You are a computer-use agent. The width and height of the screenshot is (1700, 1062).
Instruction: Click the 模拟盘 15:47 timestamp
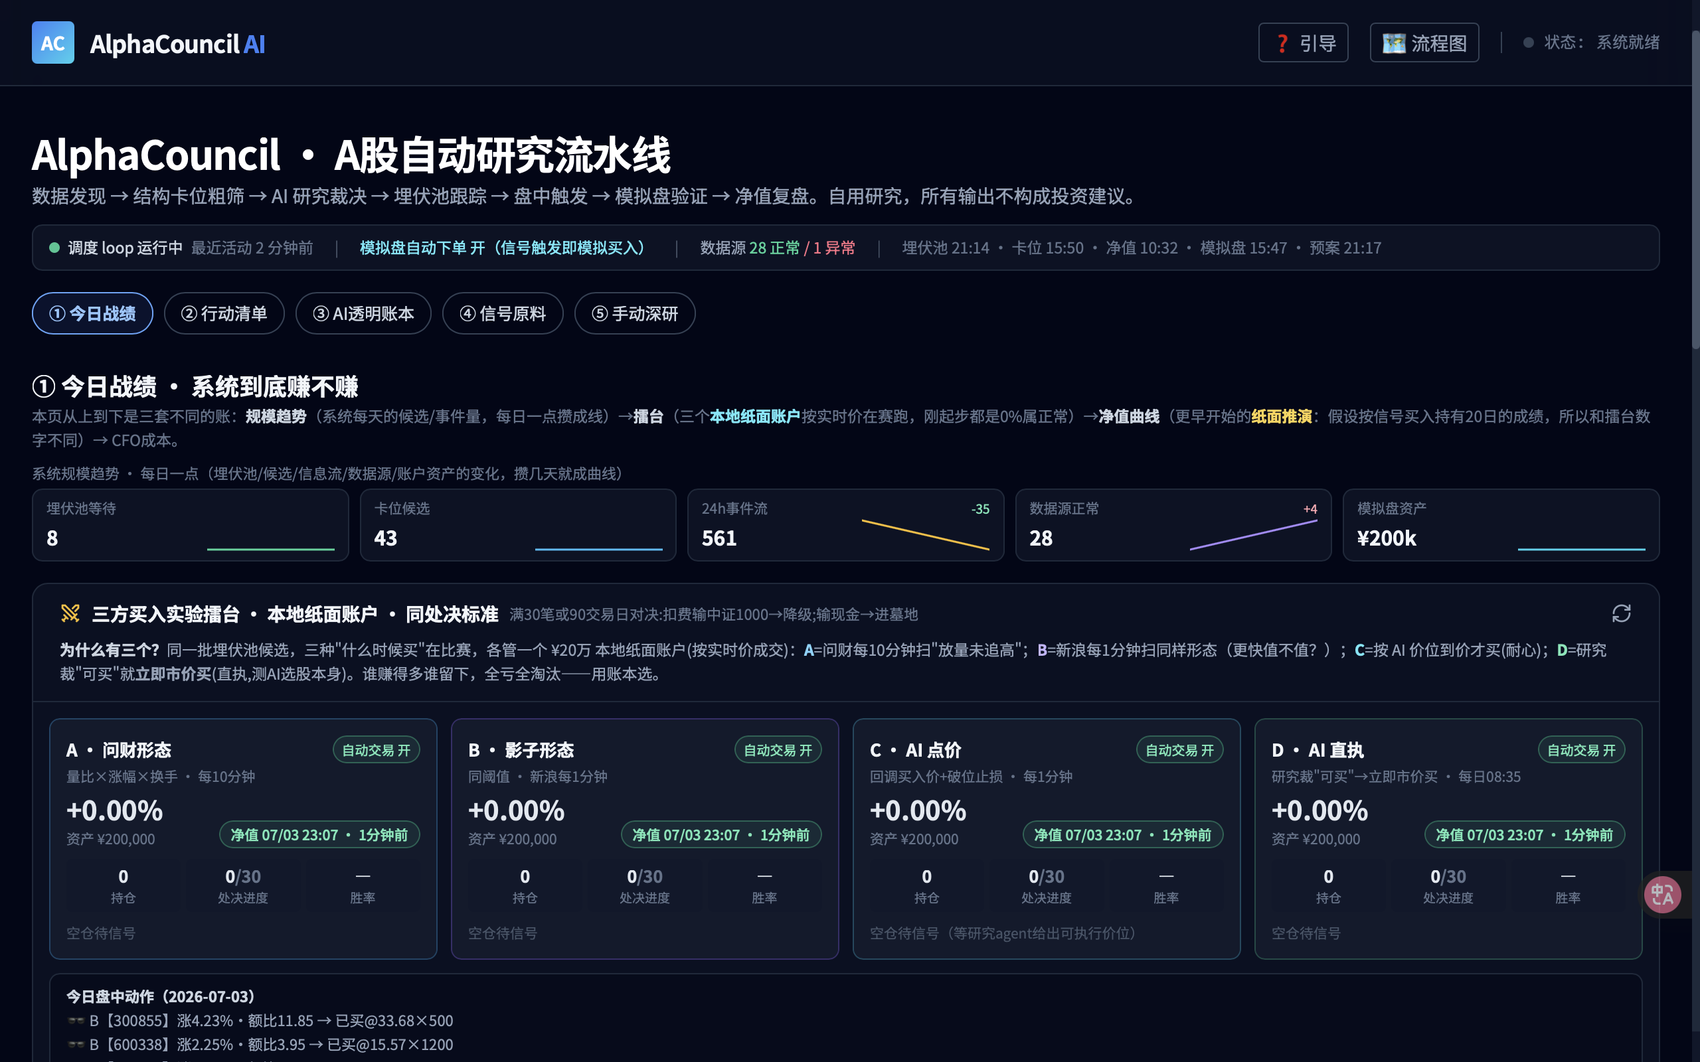click(1243, 248)
